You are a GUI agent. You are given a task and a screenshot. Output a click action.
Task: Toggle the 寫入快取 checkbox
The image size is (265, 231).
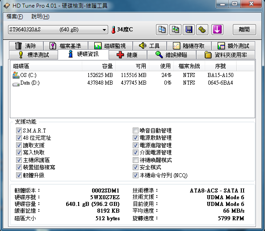pos(19,152)
